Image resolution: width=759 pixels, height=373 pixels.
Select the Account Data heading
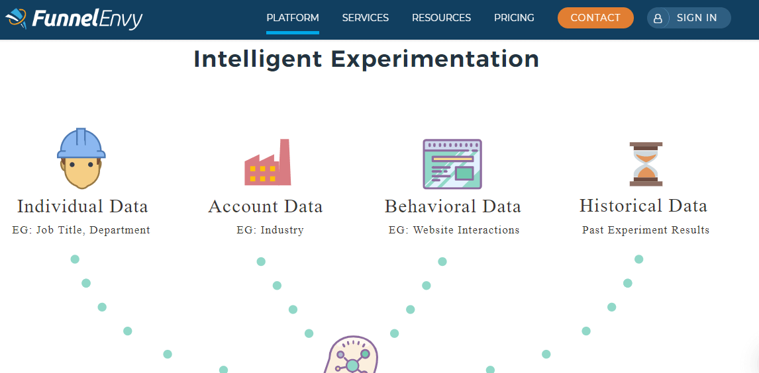point(266,206)
